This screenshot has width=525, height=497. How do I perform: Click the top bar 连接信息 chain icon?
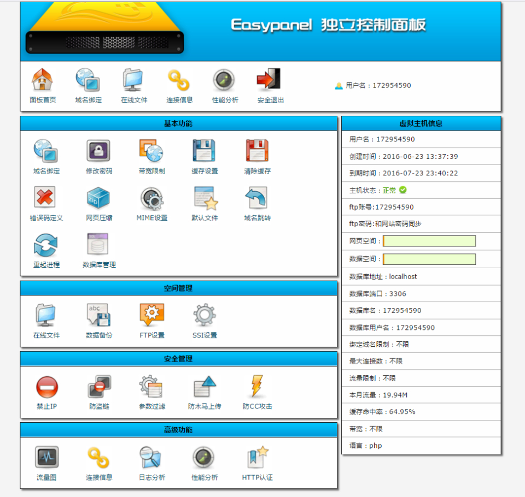179,80
